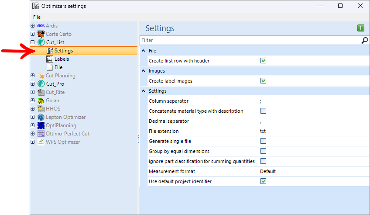Click the 'Column separator' property name

pyautogui.click(x=169, y=101)
